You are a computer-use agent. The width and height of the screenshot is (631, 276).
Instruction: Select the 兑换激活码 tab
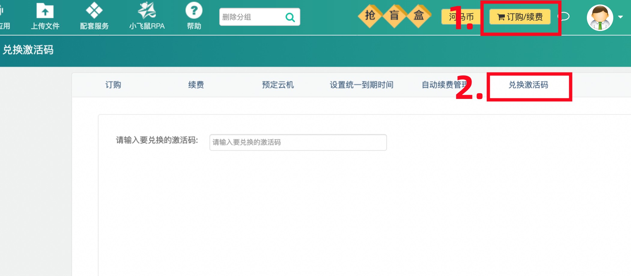point(528,85)
